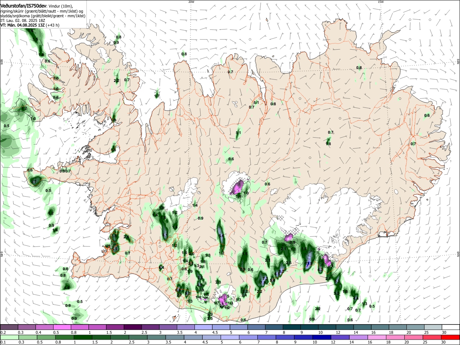Click the '15W' longitude label
The image size is (460, 345).
tap(381, 2)
